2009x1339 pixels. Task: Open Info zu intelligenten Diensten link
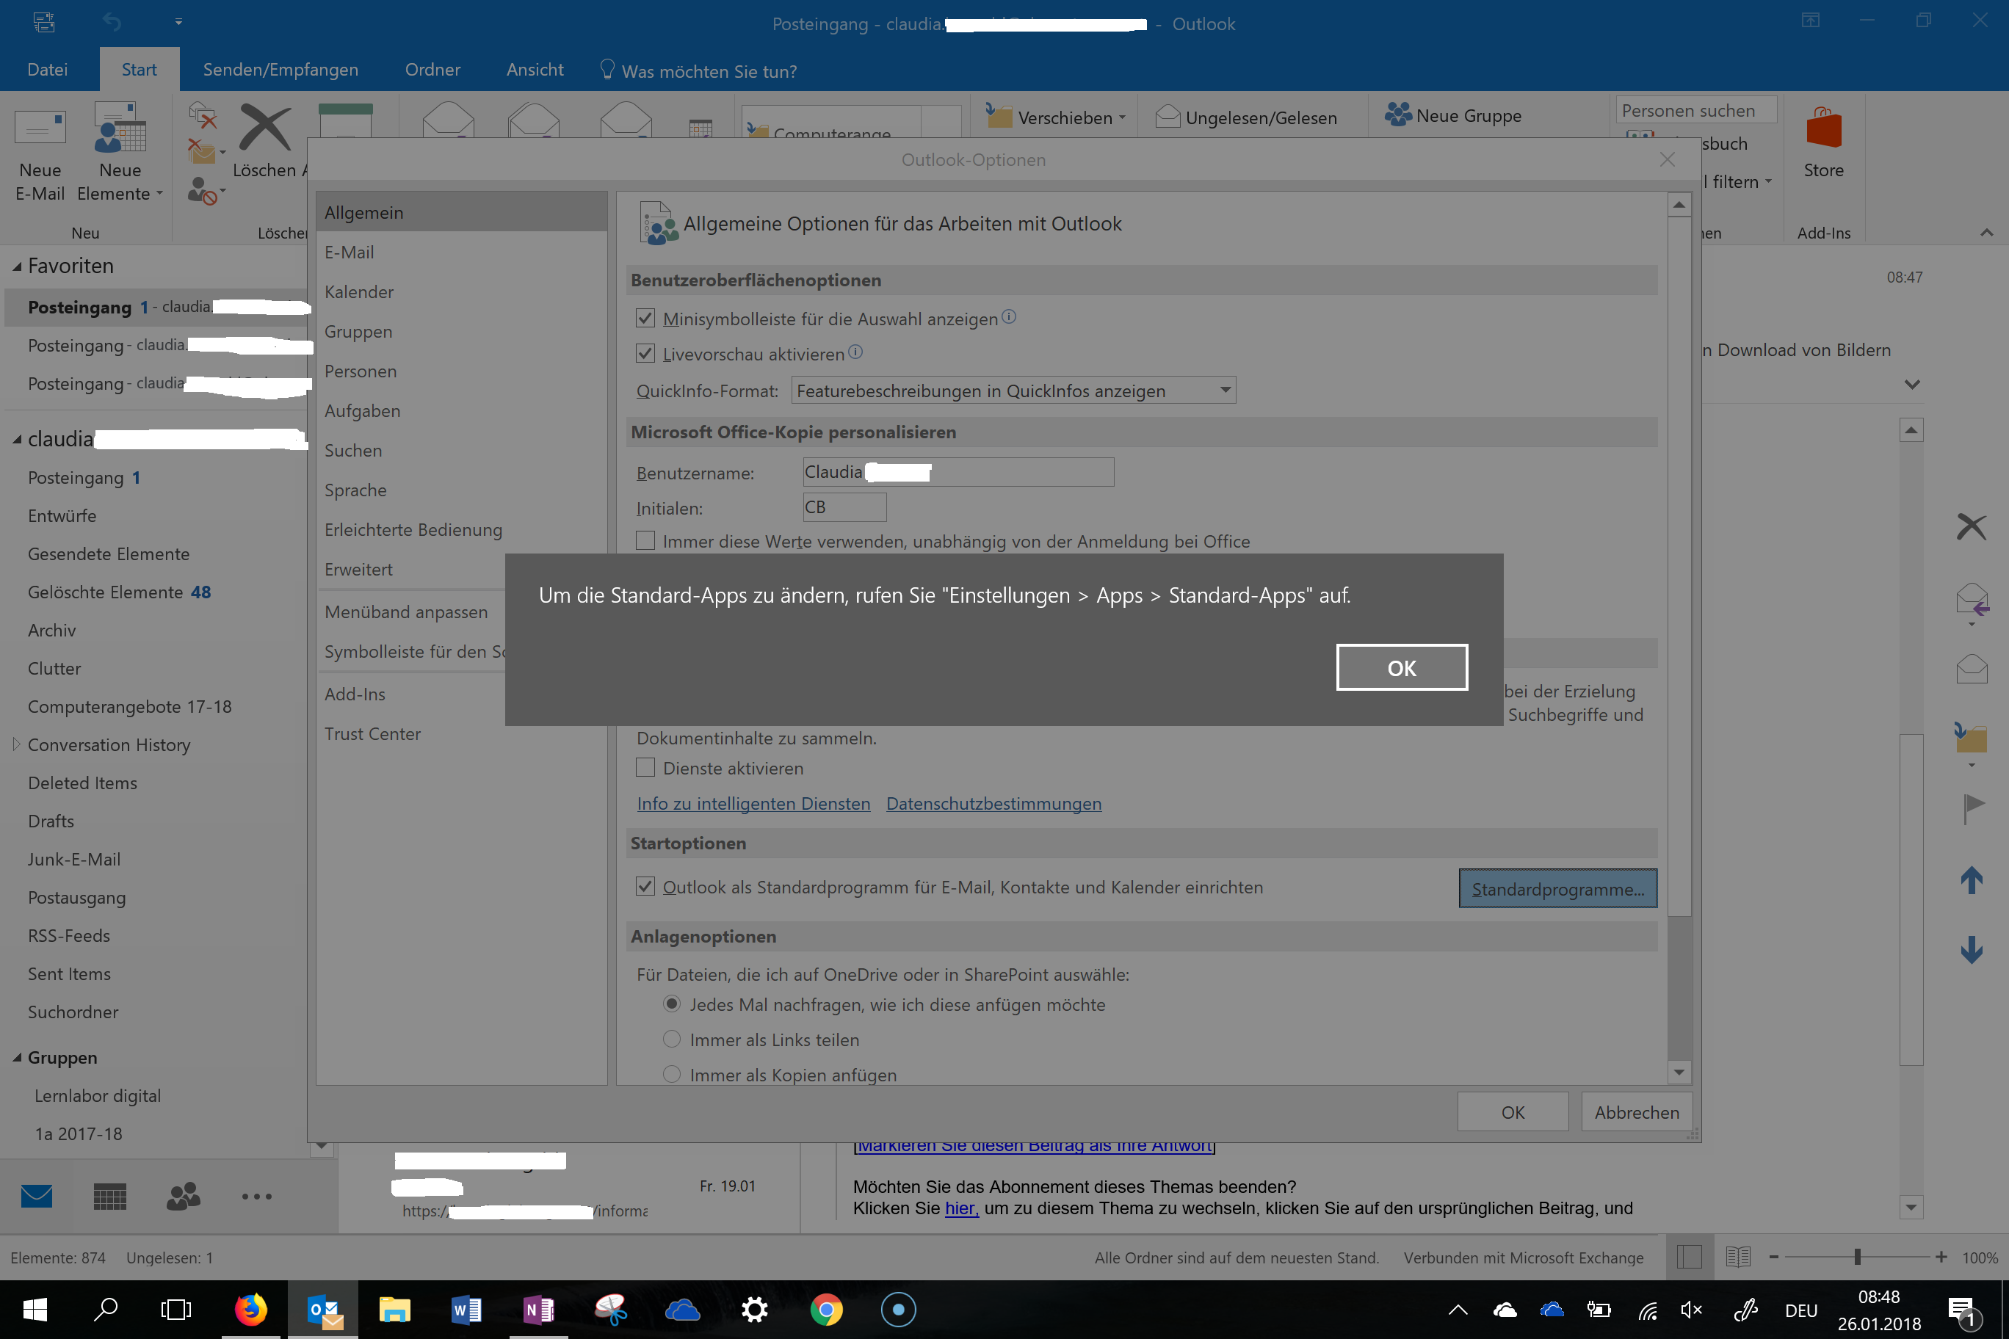click(x=753, y=804)
